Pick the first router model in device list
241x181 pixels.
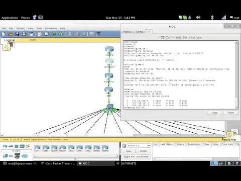click(37, 148)
